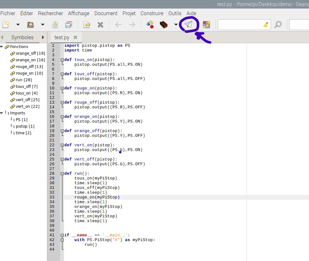Open the Document menu
This screenshot has height=261, width=309.
[x=106, y=13]
